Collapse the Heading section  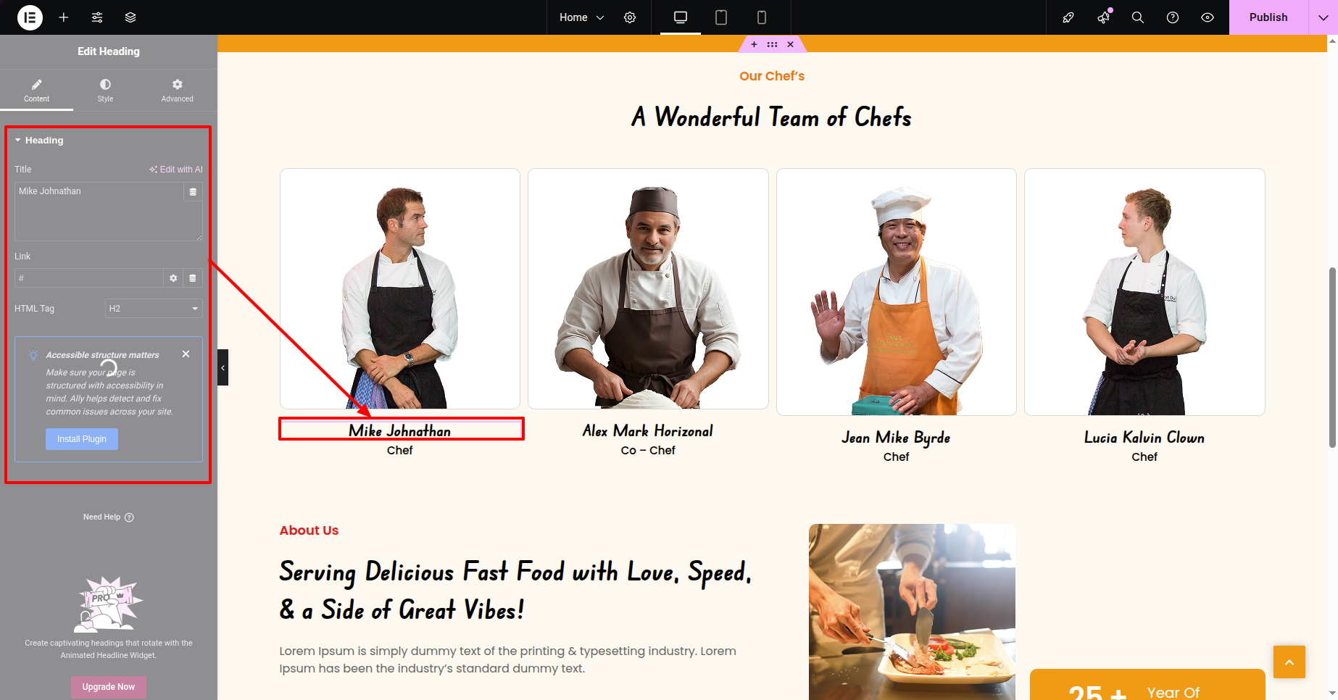point(43,141)
